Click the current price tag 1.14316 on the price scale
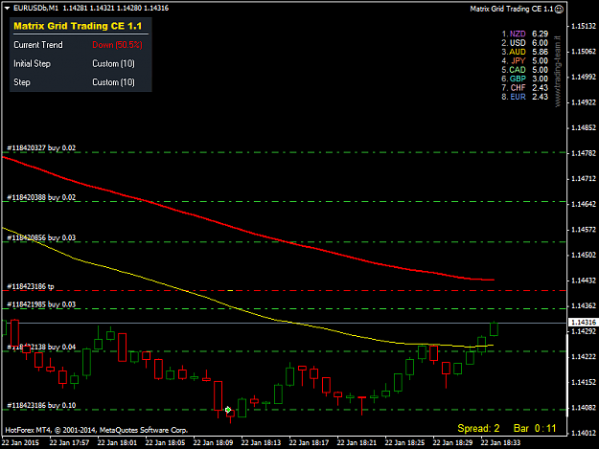 583,323
